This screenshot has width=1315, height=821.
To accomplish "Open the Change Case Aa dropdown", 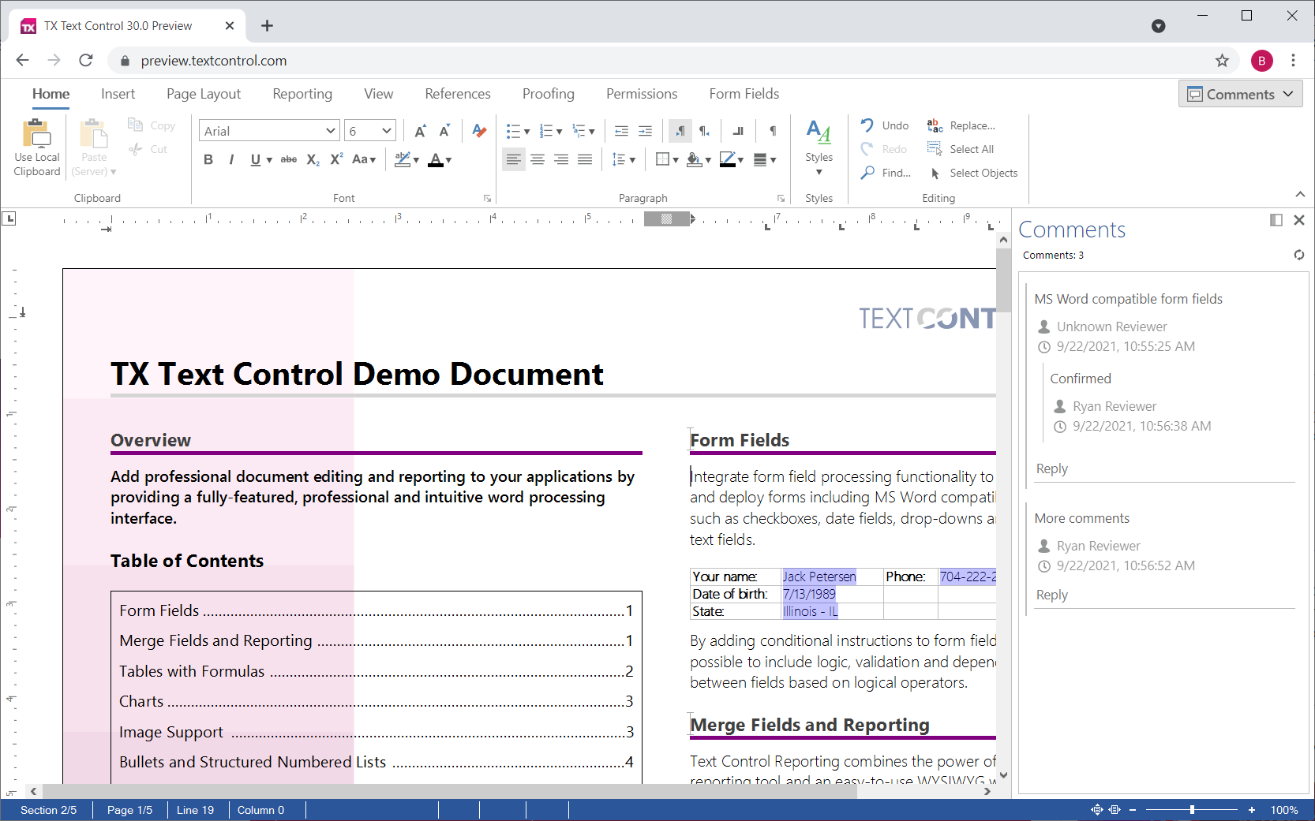I will [364, 159].
